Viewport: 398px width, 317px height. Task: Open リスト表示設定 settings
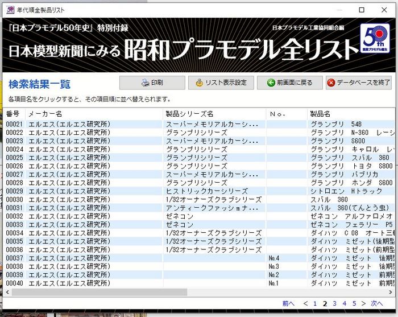[x=221, y=83]
